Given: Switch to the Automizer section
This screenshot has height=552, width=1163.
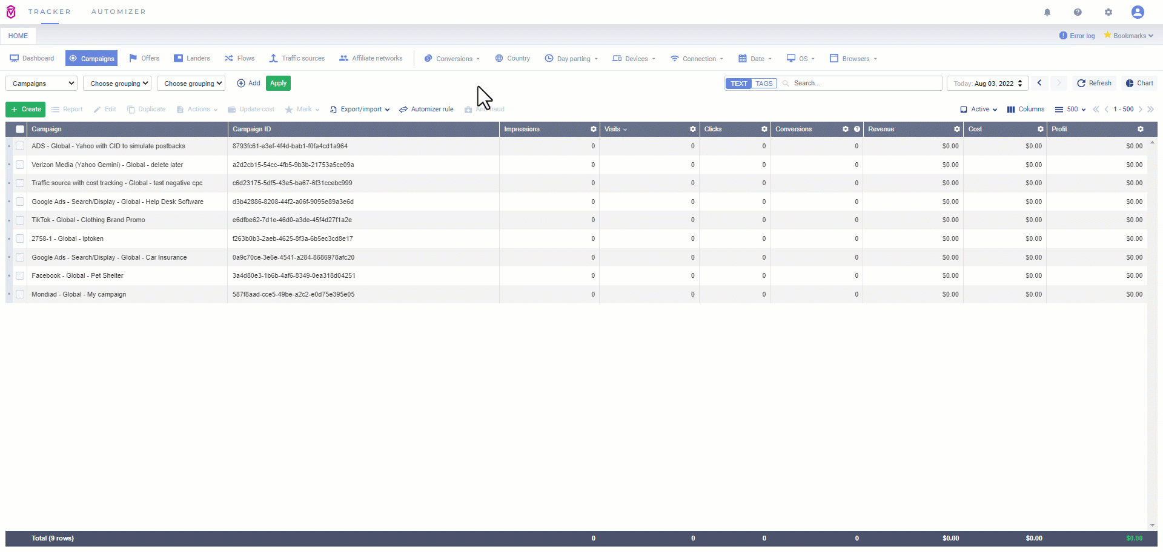Looking at the screenshot, I should (x=119, y=11).
